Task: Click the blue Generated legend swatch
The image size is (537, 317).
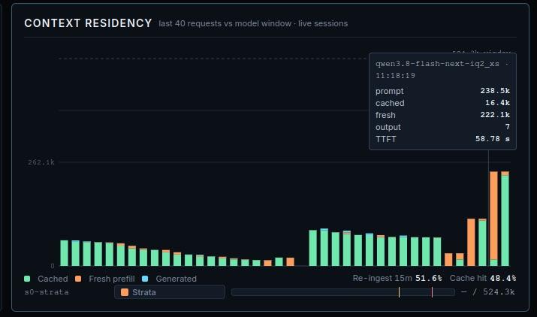Action: coord(145,279)
